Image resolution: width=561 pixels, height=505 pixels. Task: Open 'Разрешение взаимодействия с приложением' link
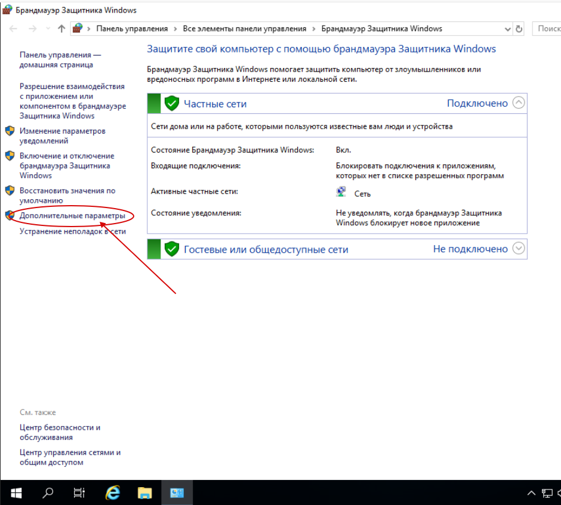point(73,101)
